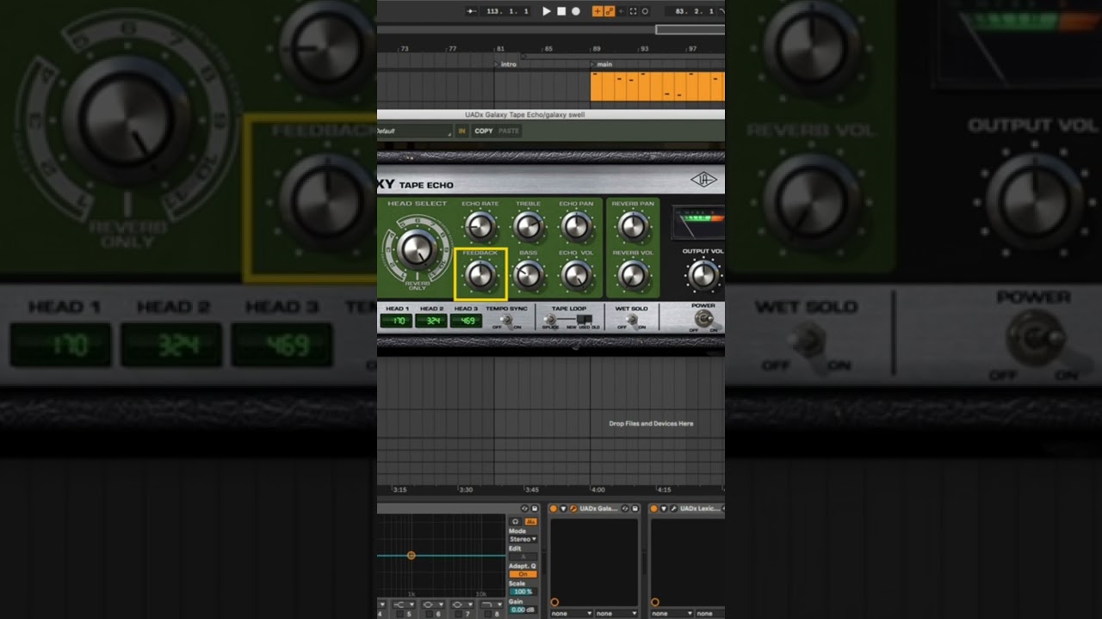Click the Reverb Pan knob
The image size is (1102, 619).
(x=633, y=226)
